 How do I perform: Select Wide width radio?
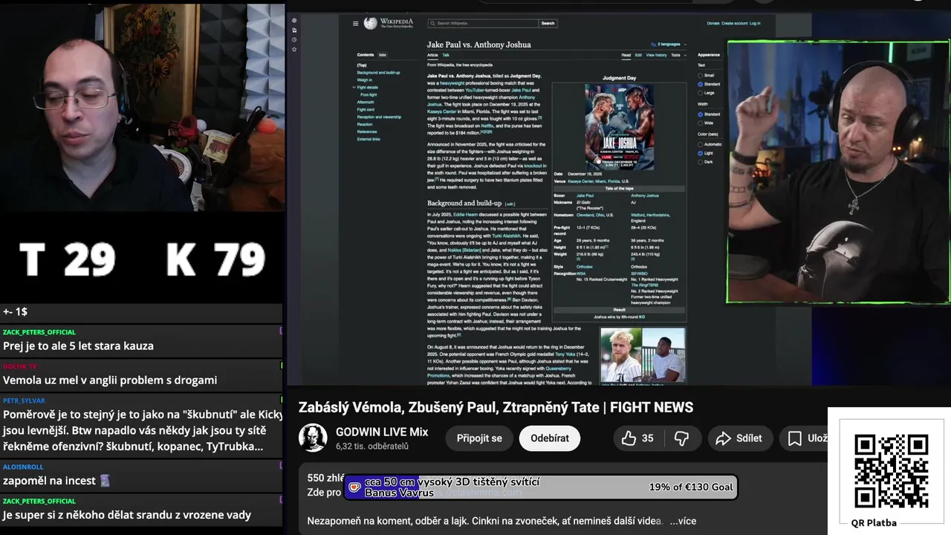click(700, 123)
